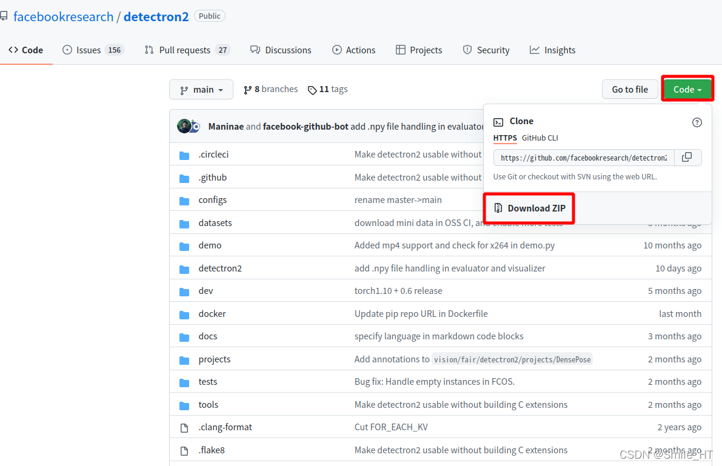Click the folder icon beside docker
The image size is (722, 466).
point(184,315)
